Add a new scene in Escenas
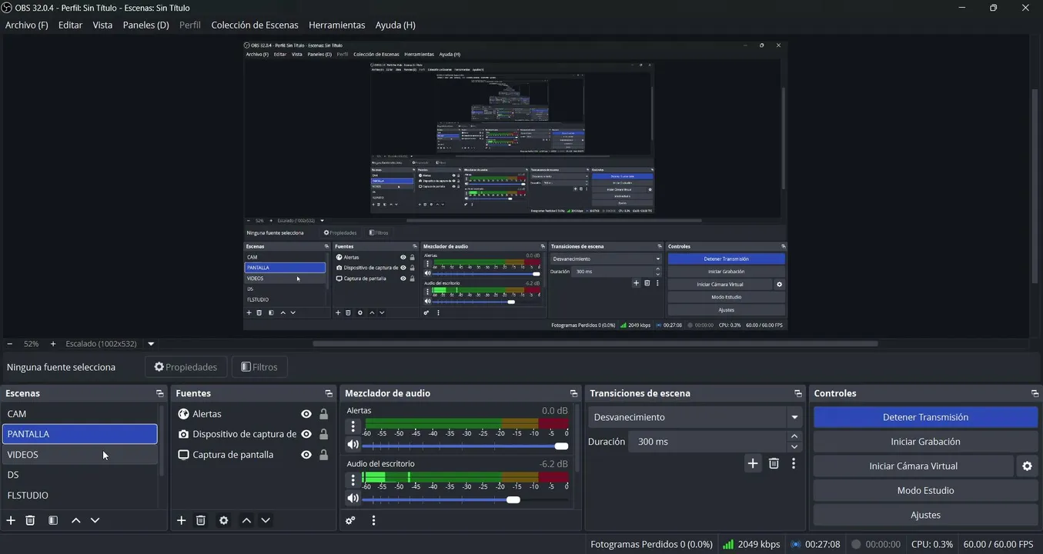The image size is (1043, 554). 11,520
